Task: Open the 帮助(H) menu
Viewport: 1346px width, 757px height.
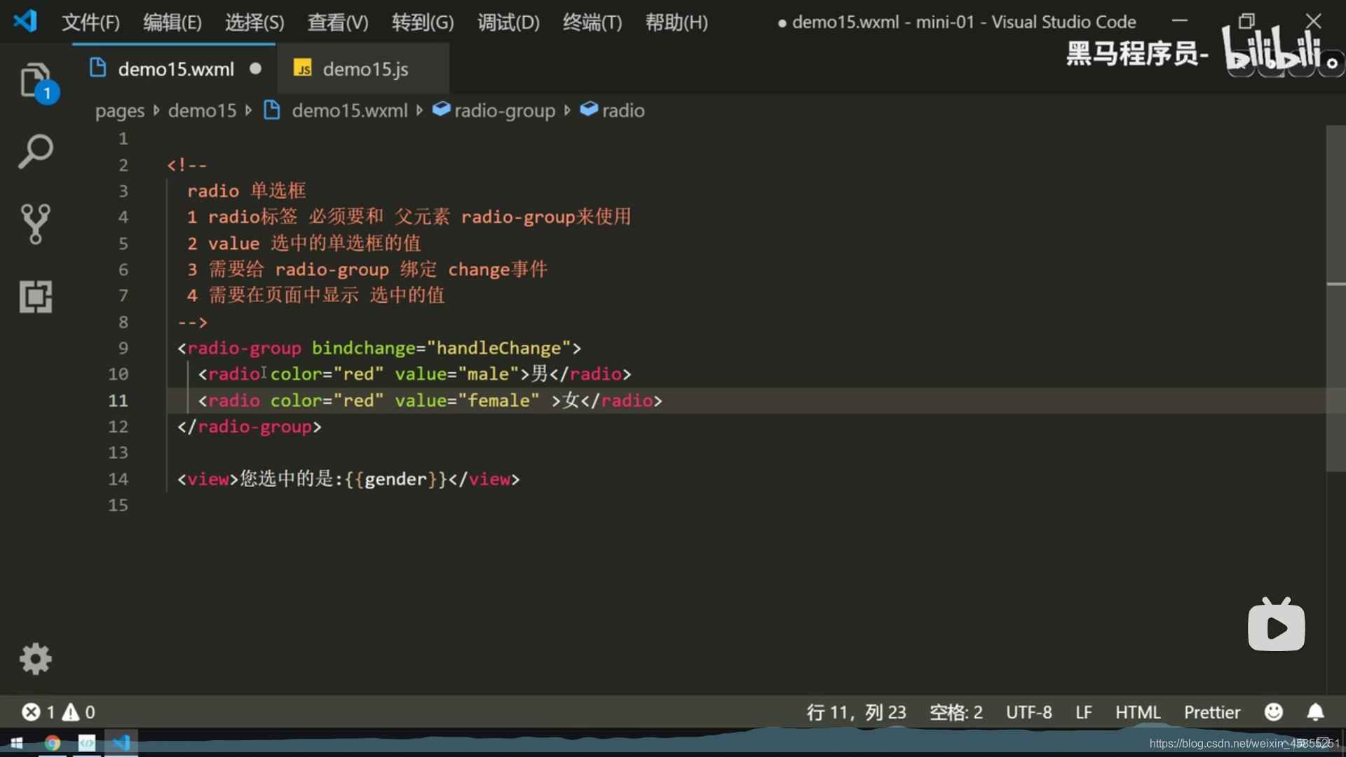Action: [x=677, y=22]
